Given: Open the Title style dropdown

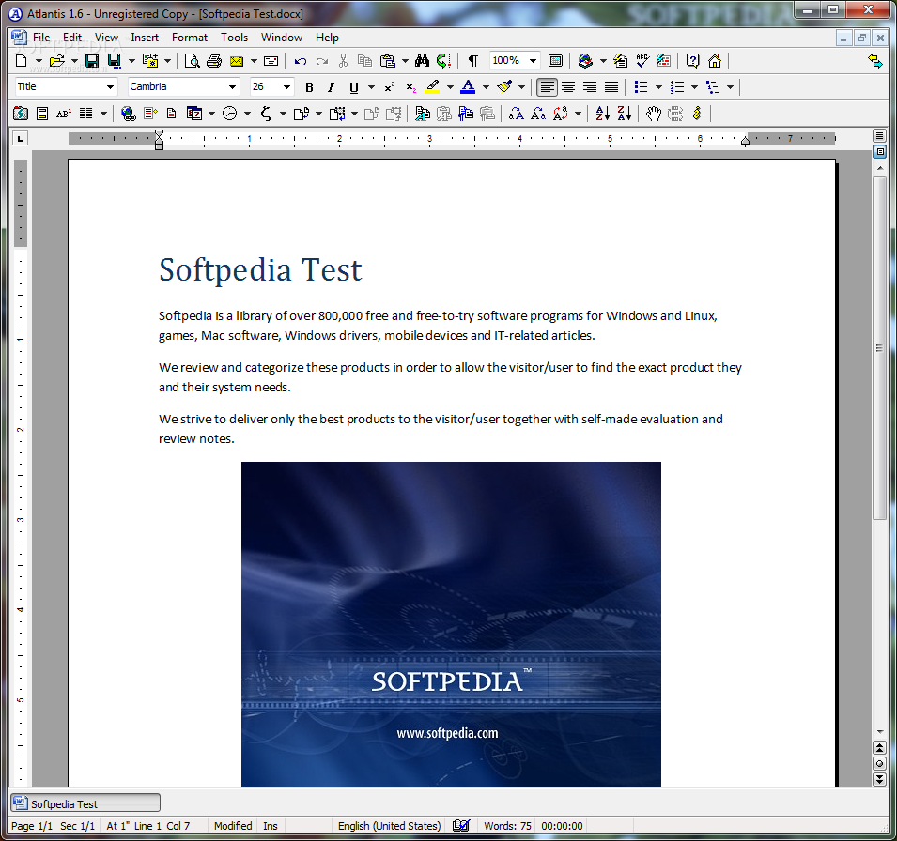Looking at the screenshot, I should pos(110,87).
